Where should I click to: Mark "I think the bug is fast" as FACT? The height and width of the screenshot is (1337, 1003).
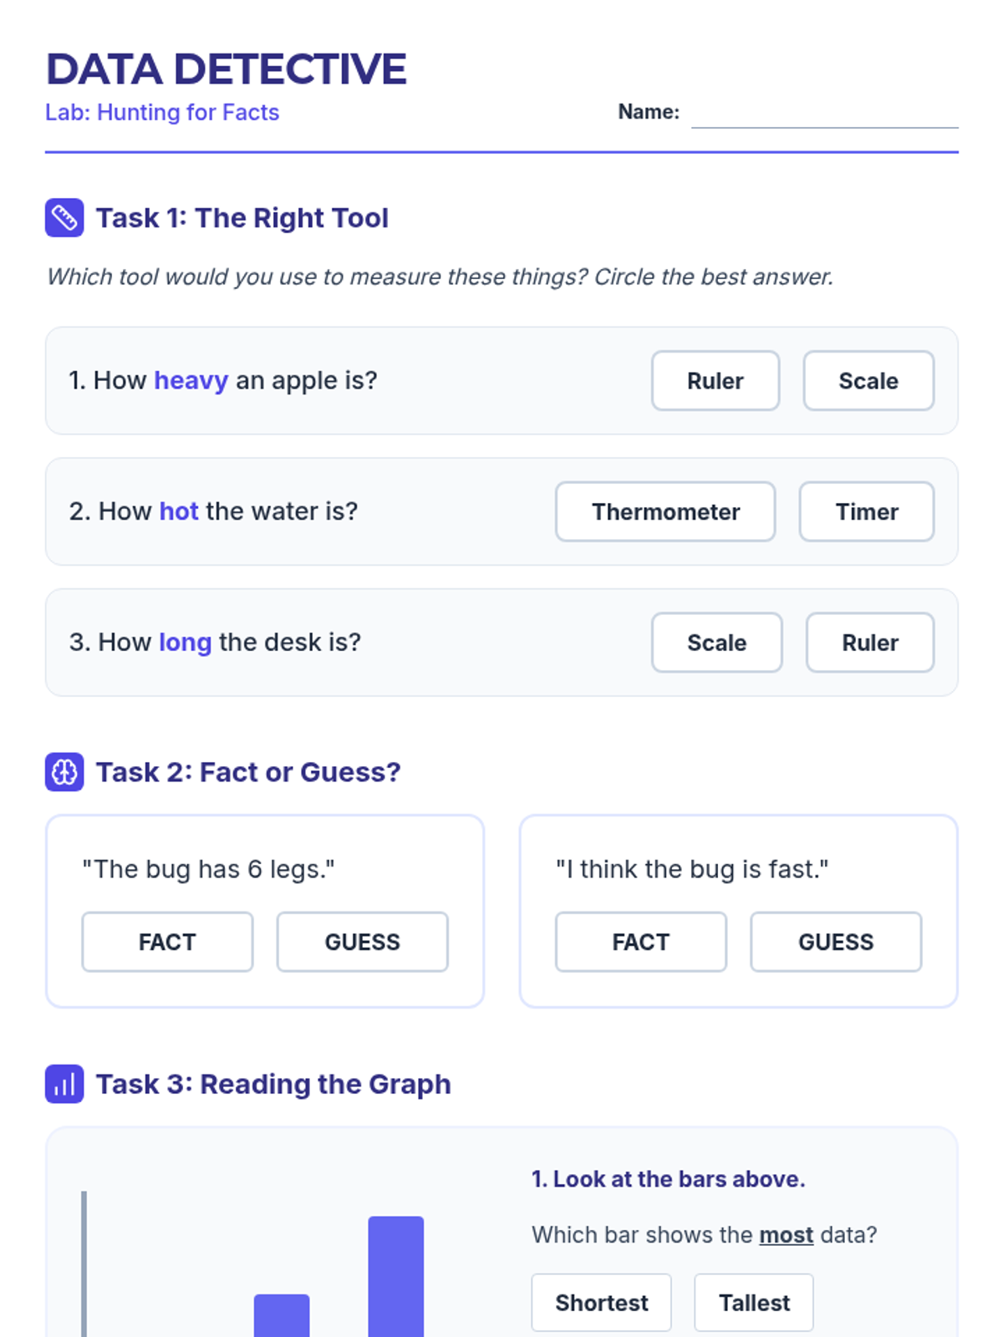[640, 942]
